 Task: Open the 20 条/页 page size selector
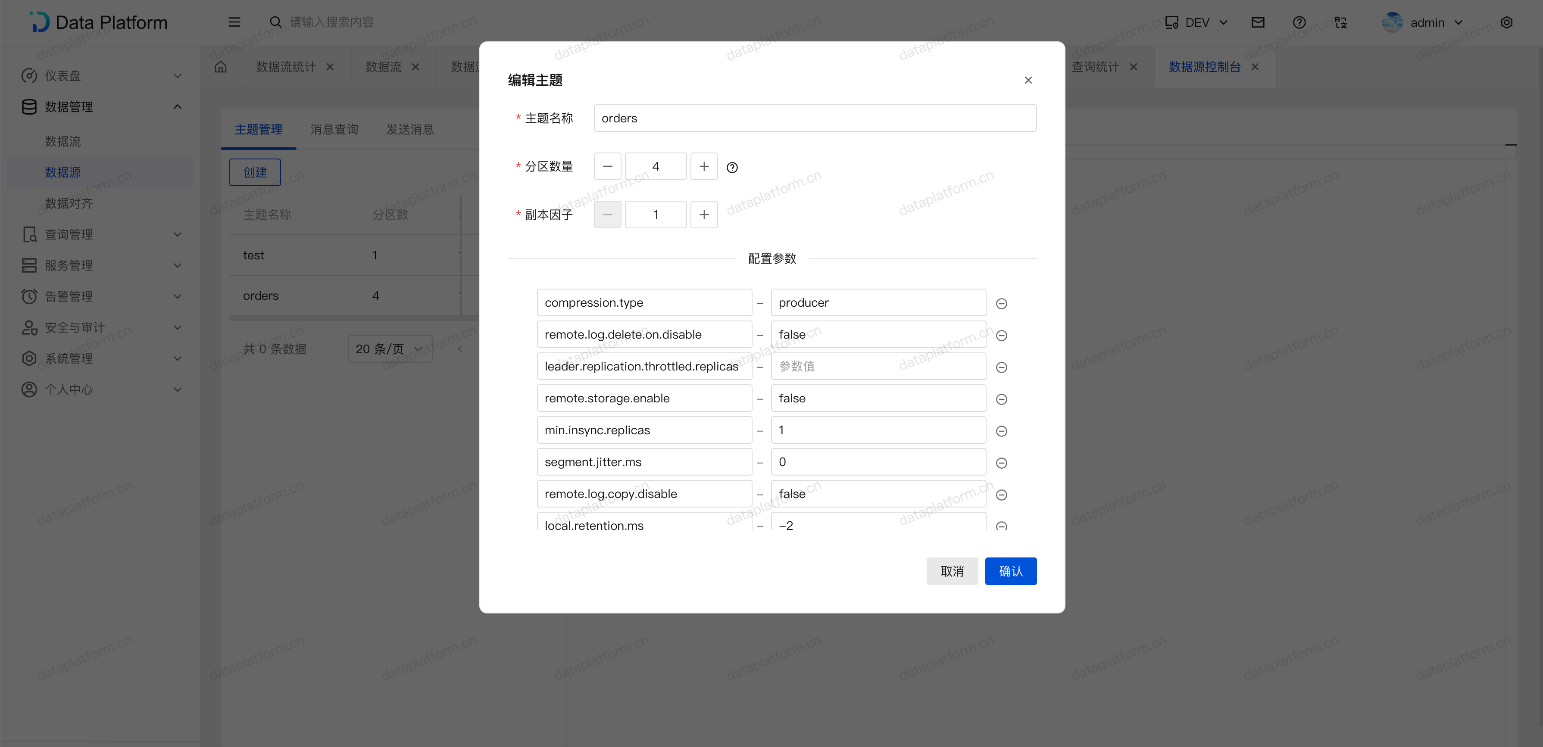[x=389, y=349]
